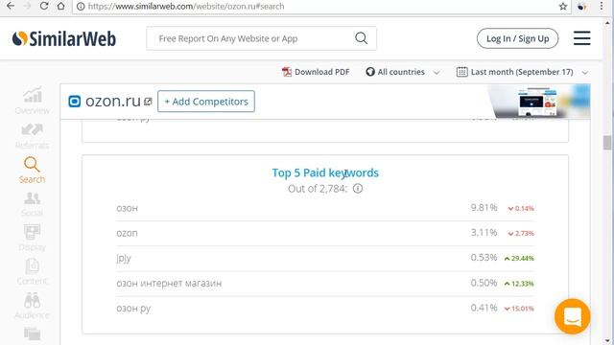Image resolution: width=614 pixels, height=345 pixels.
Task: Click scrollbar up arrow
Action: coord(607,23)
